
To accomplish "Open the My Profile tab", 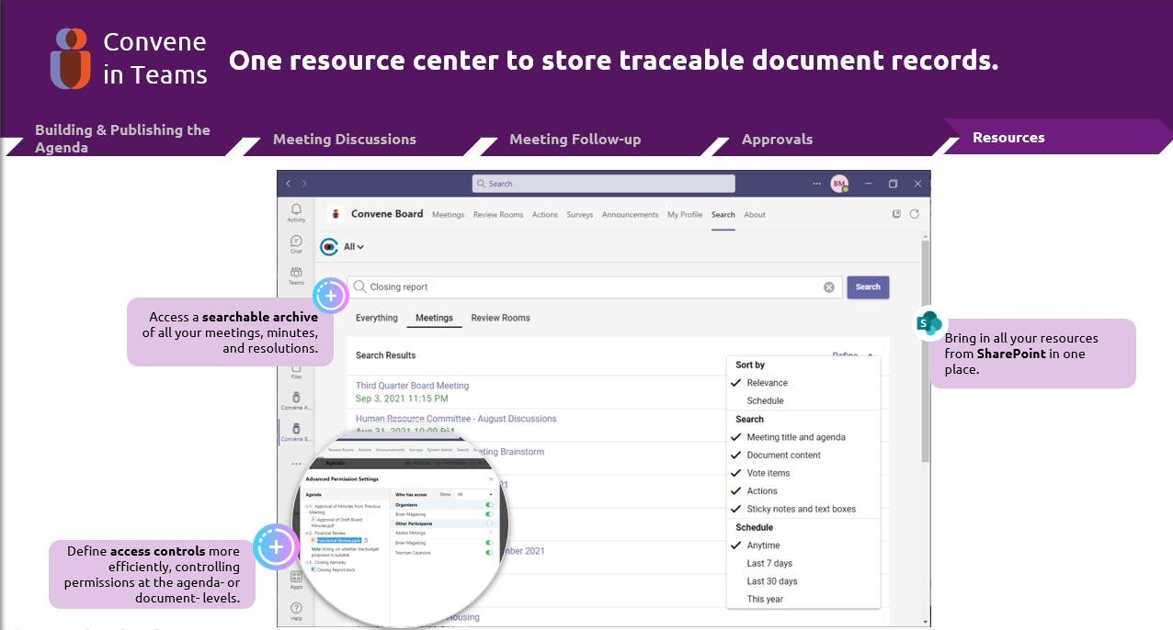I will [685, 215].
